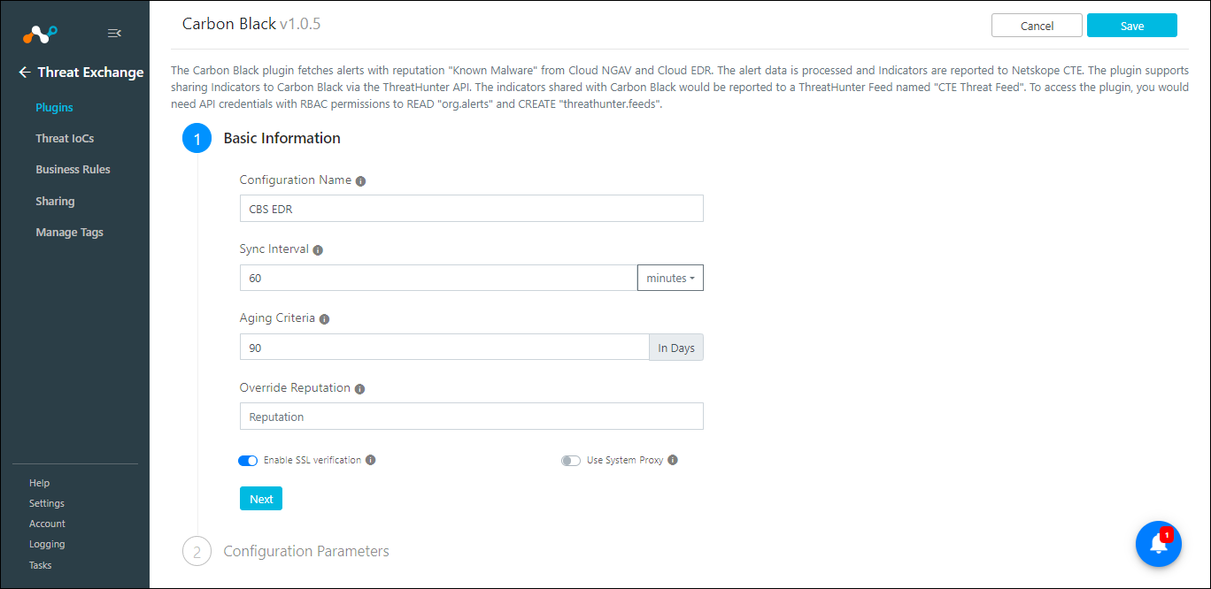Click the Save button
The width and height of the screenshot is (1211, 589).
click(x=1132, y=26)
